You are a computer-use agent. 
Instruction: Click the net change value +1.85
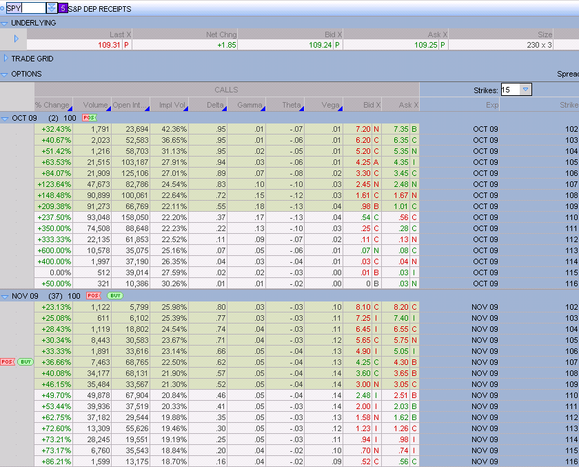[x=226, y=45]
